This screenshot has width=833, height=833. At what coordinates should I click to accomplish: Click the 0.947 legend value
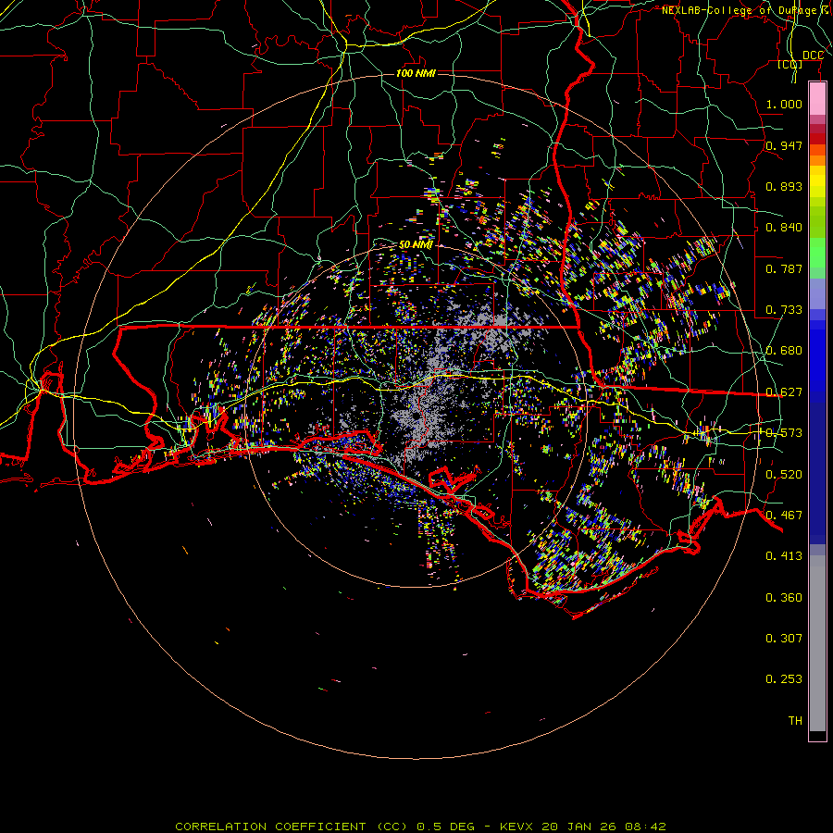coord(784,145)
